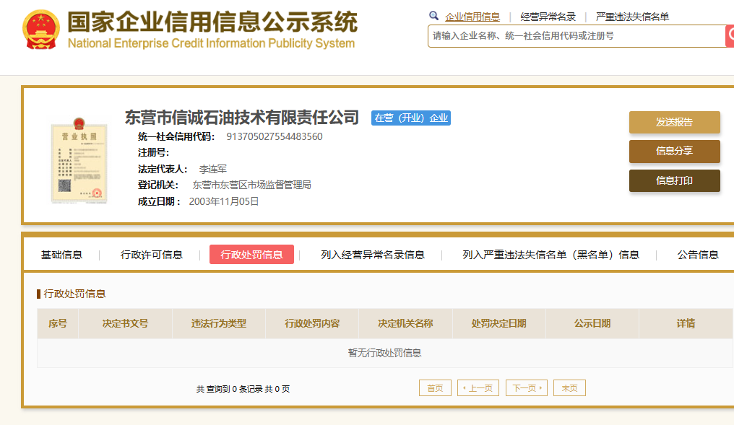Viewport: 734px width, 425px height.
Task: Click the 发送报告 button
Action: 675,123
